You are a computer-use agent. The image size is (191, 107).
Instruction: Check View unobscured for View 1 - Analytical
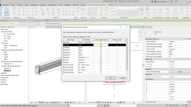[101, 42]
